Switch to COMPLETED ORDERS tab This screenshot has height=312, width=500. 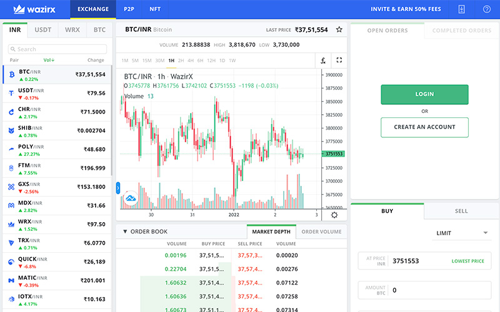[462, 31]
